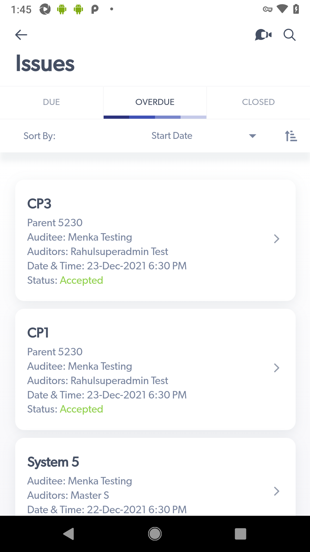Tap Android home navigation button
The width and height of the screenshot is (310, 552).
click(155, 534)
